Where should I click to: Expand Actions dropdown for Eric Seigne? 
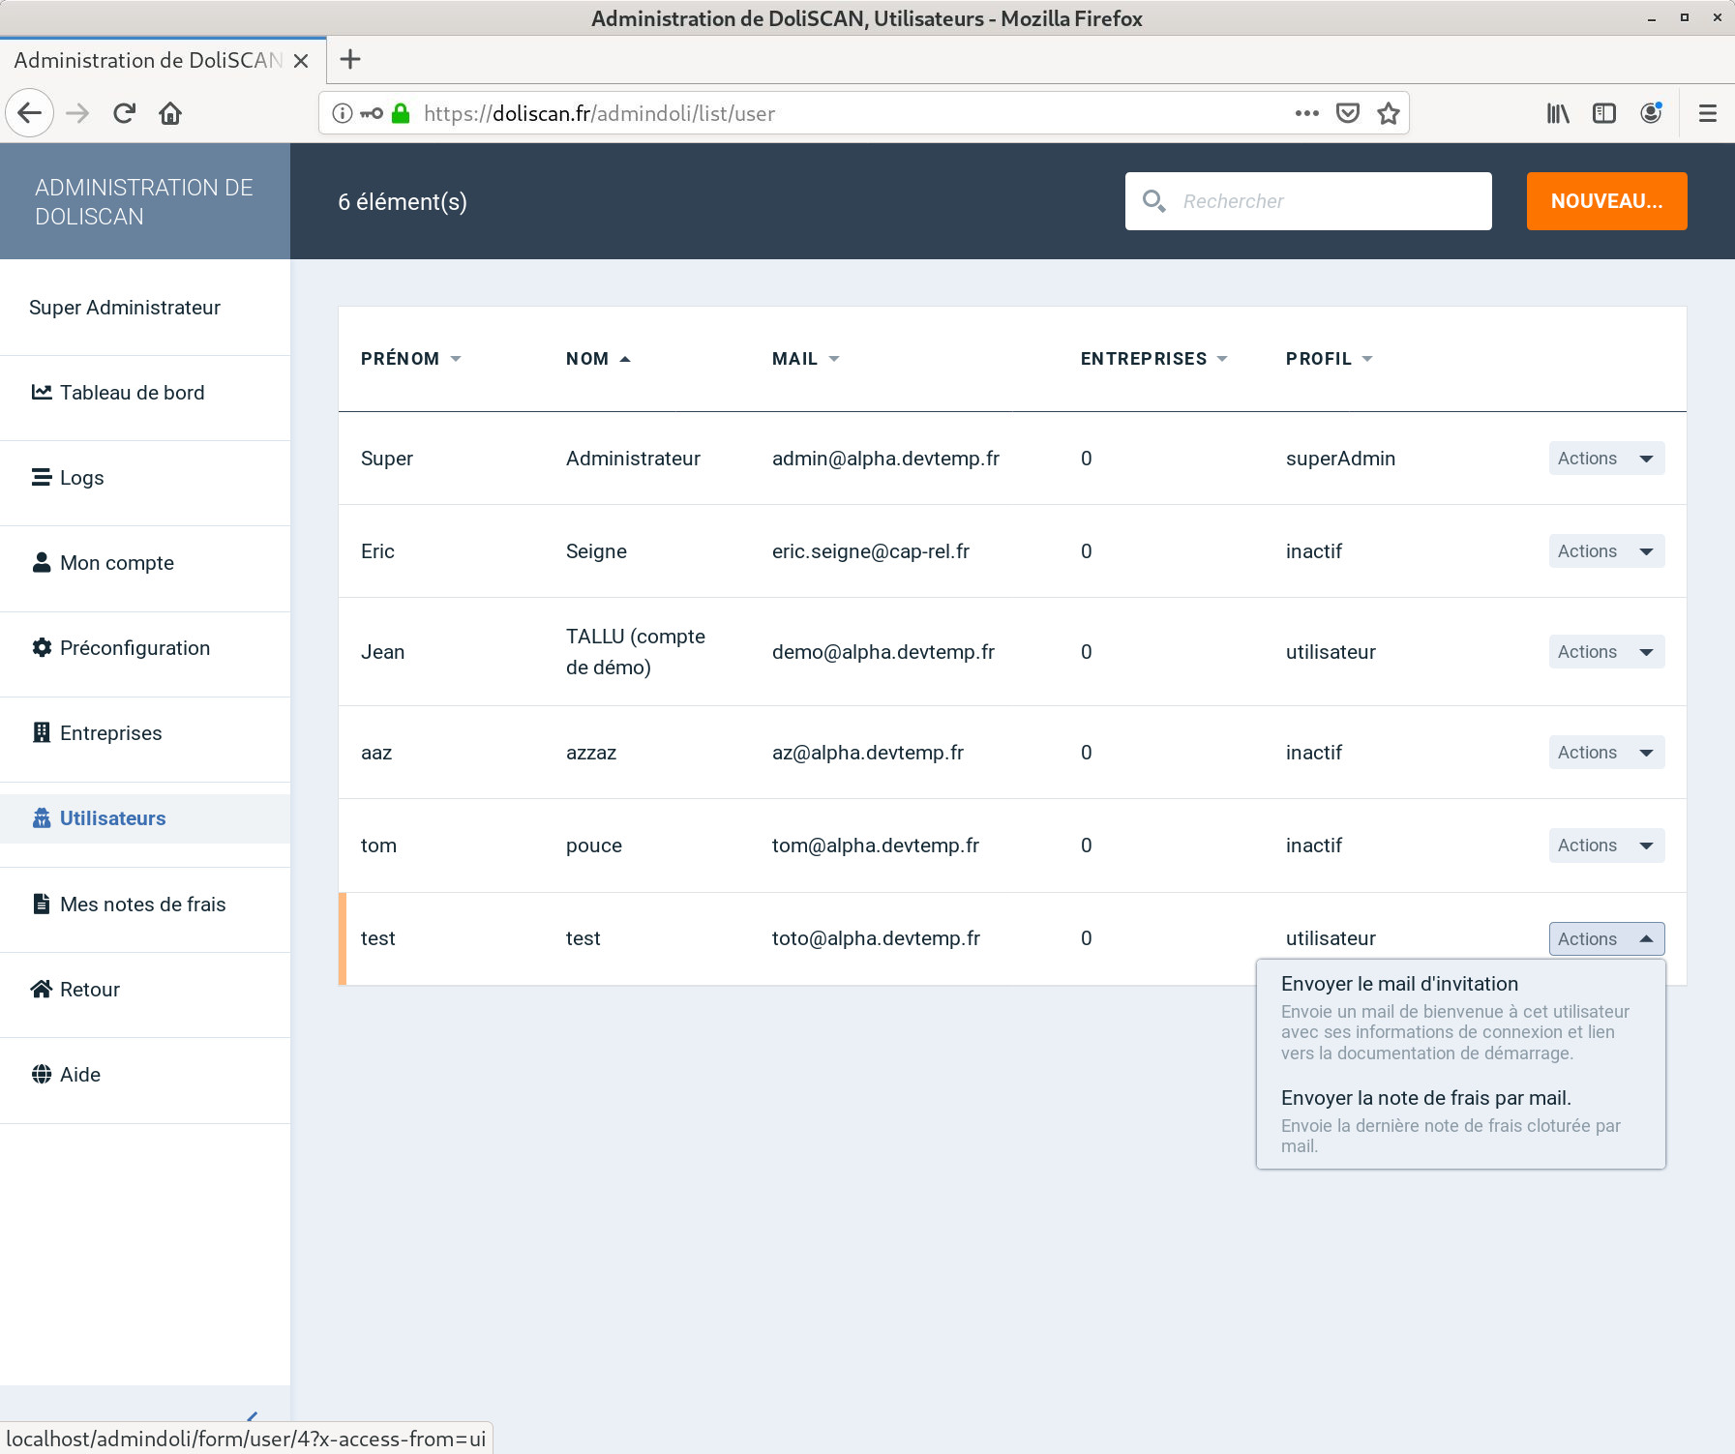[1605, 551]
